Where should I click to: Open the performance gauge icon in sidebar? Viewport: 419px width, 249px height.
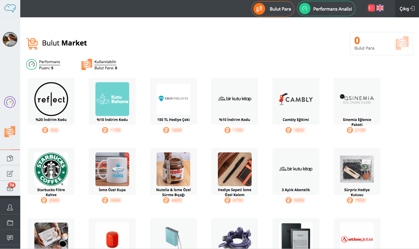tap(10, 102)
